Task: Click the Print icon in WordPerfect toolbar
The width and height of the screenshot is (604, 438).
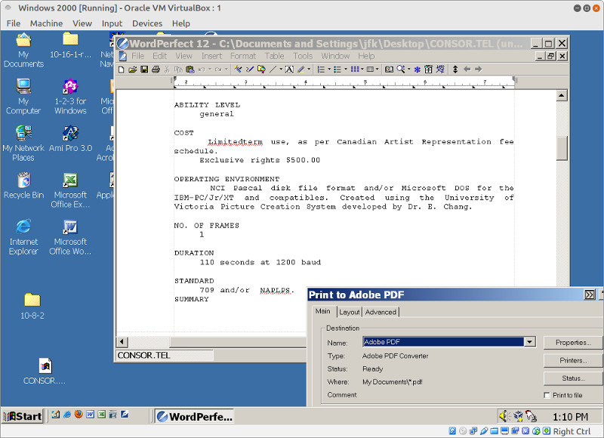Action: [x=156, y=69]
